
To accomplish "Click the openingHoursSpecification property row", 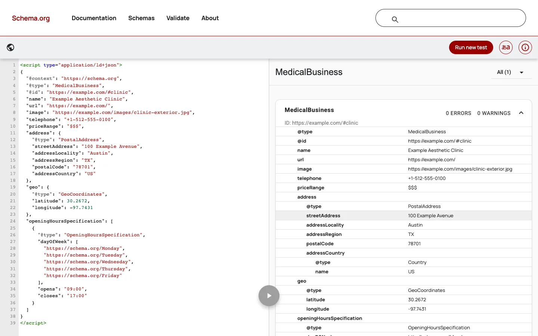I will click(x=403, y=318).
